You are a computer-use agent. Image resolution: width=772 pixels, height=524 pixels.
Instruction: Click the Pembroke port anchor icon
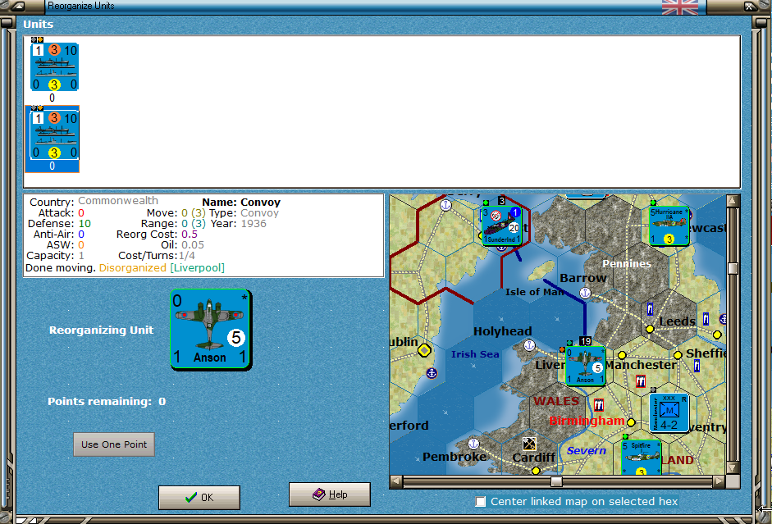(x=473, y=444)
